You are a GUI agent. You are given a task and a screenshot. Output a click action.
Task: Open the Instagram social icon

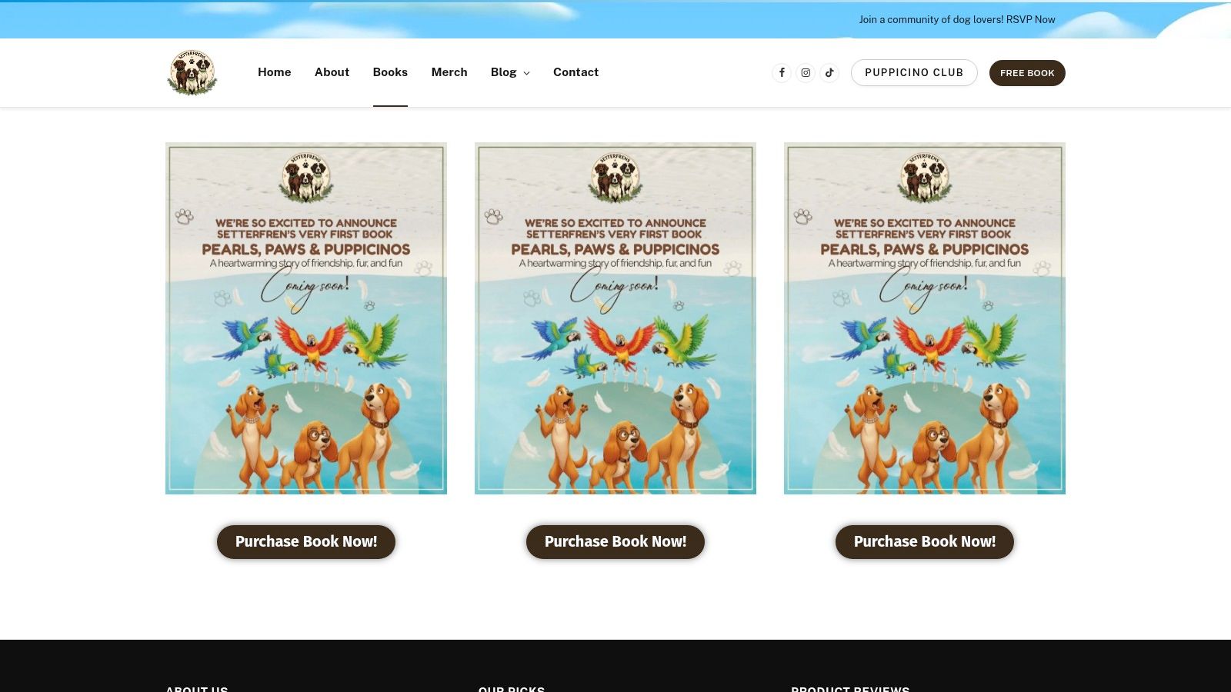tap(806, 73)
